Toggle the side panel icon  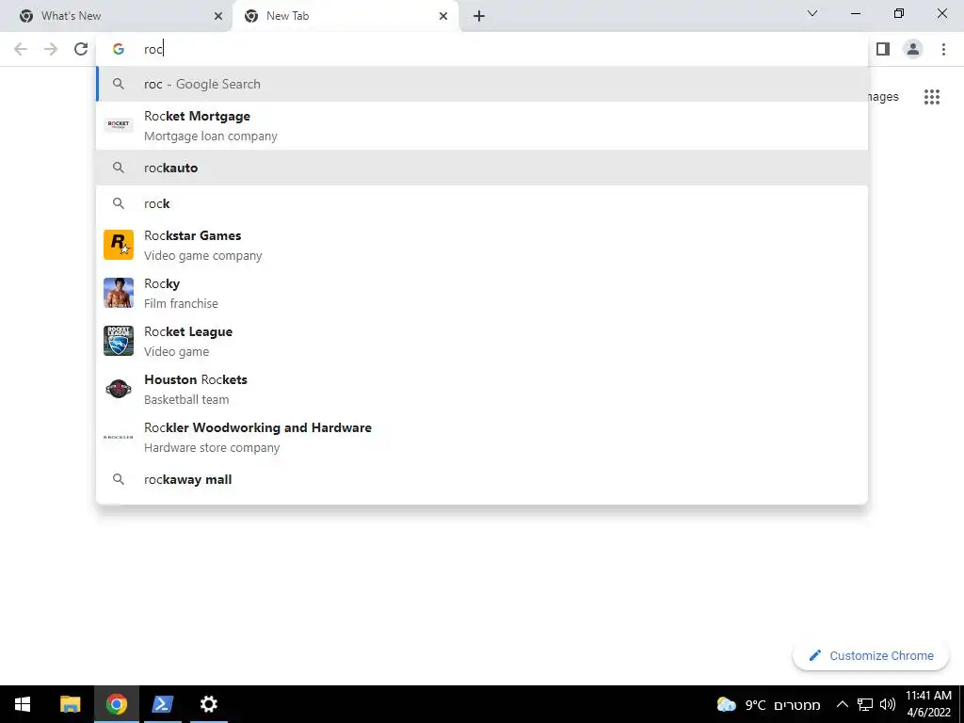click(883, 49)
